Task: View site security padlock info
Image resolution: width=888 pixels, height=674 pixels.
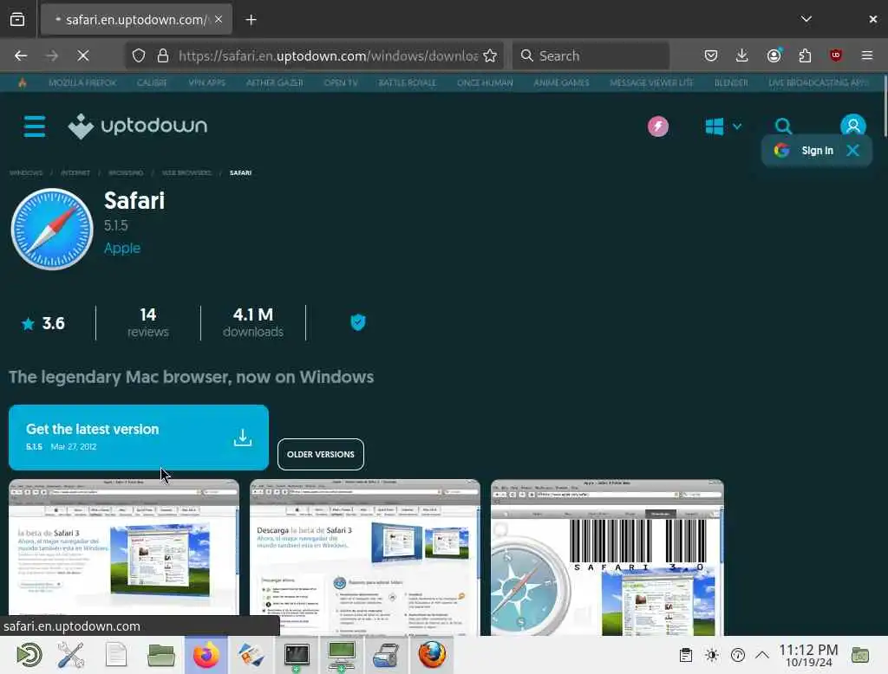Action: coord(163,55)
